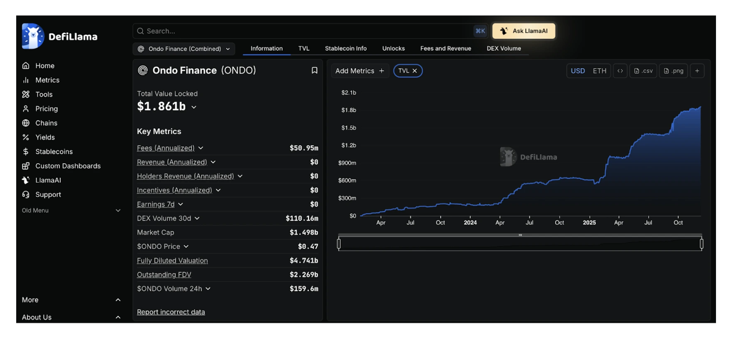
Task: Remove the TVL metric chip
Action: coord(415,71)
